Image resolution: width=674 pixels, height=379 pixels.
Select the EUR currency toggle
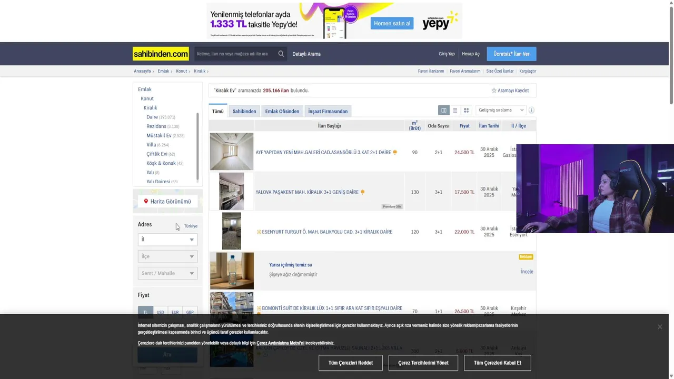tap(175, 312)
